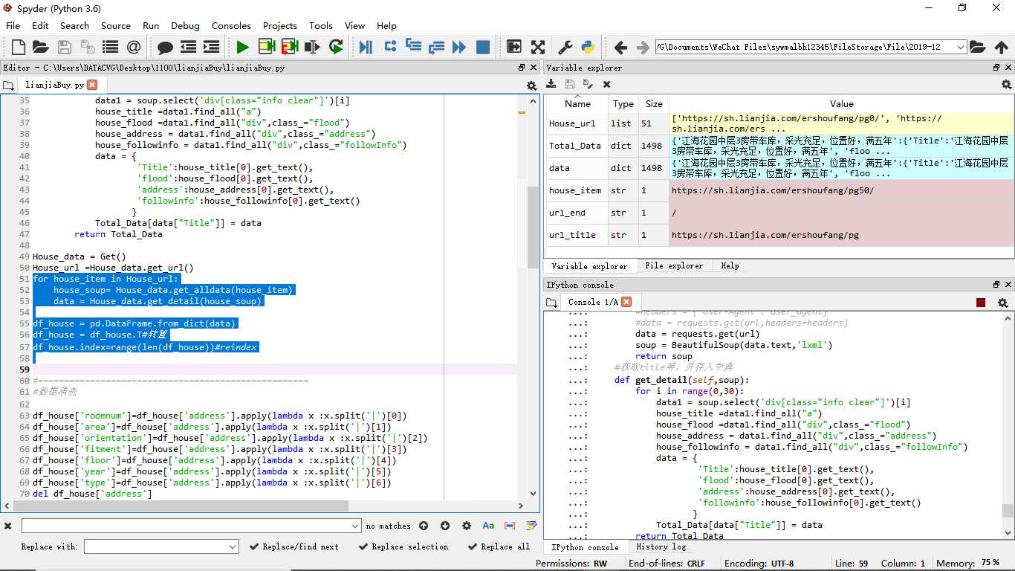1015x571 pixels.
Task: Toggle highlight matches pencil icon
Action: (531, 526)
